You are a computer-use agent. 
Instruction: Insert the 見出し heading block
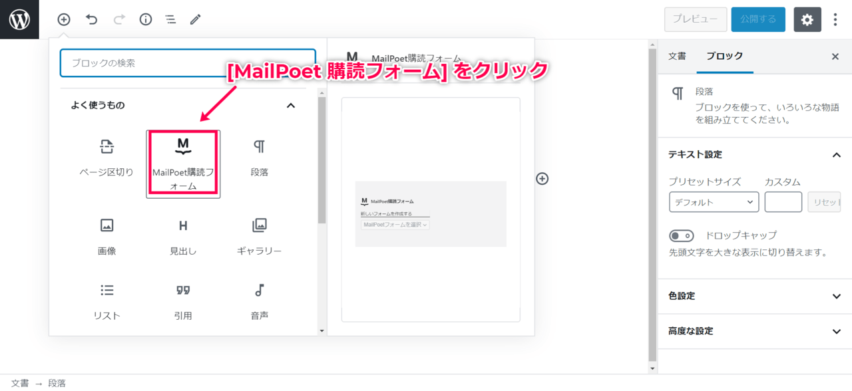(183, 237)
